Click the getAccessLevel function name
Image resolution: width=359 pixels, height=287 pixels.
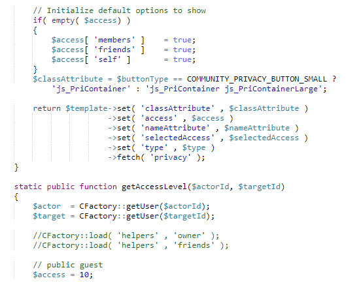click(x=154, y=187)
